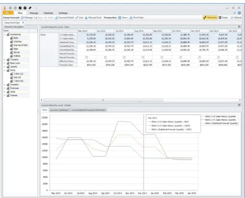Select the Watches node icon
This screenshot has height=198, width=245.
coord(12,41)
